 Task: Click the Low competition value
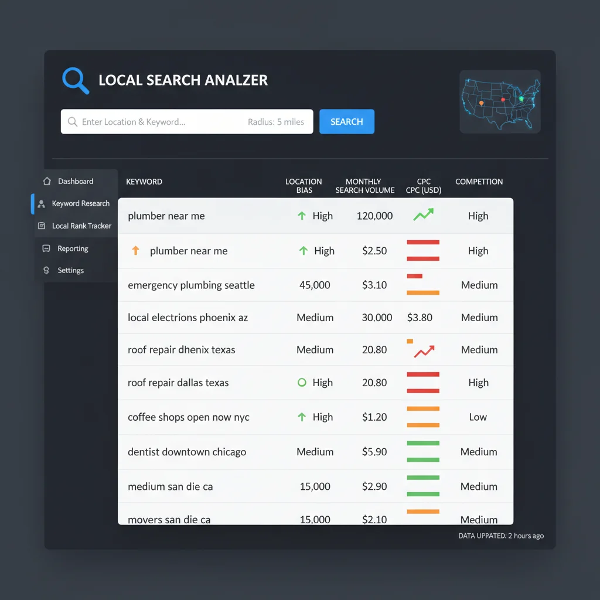click(478, 417)
